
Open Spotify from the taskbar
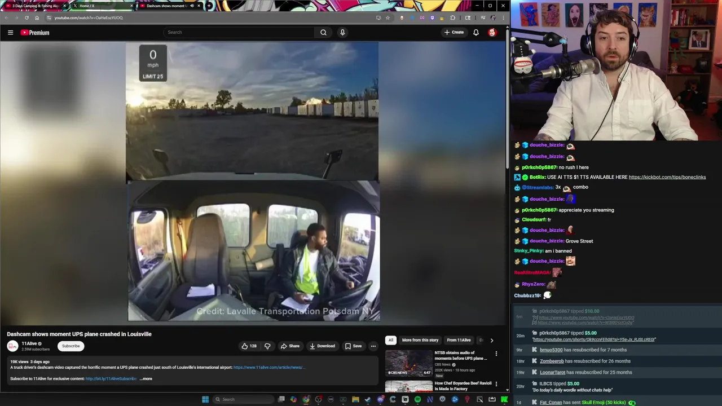click(417, 399)
